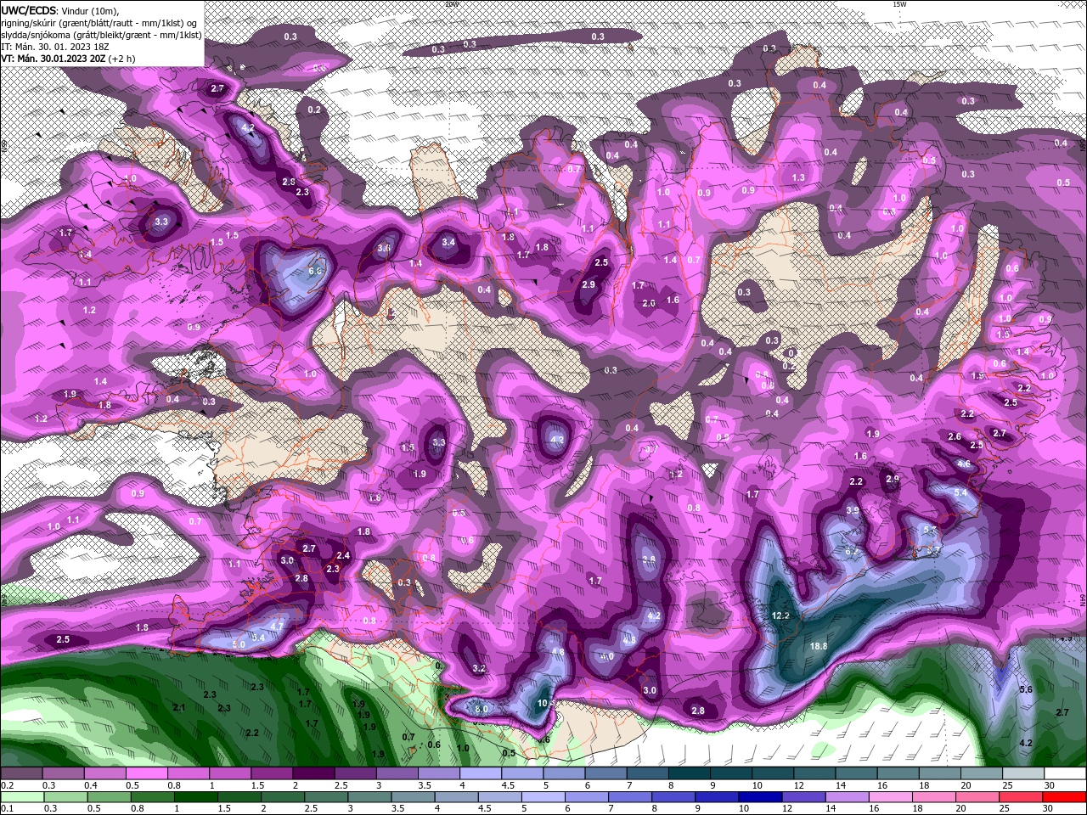
Task: Click the 4.6 value on the east coast
Action: point(964,464)
